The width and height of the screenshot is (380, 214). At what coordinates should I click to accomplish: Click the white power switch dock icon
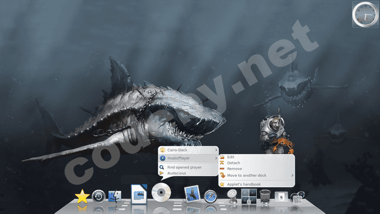282,197
